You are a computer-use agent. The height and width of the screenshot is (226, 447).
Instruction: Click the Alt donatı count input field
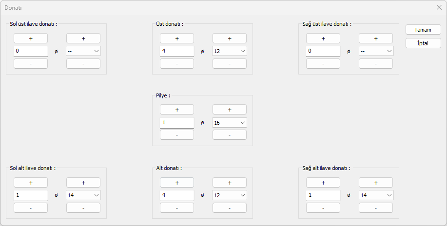pos(176,195)
